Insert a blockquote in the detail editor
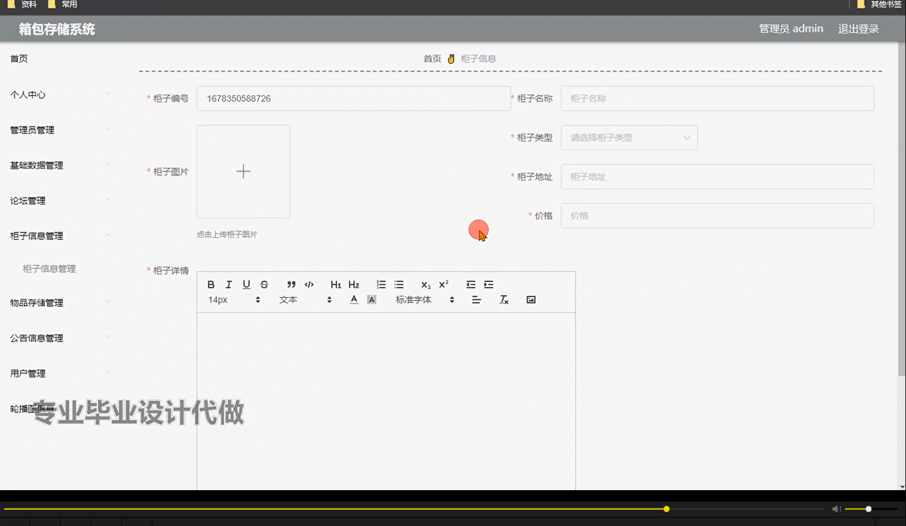906x526 pixels. (290, 285)
